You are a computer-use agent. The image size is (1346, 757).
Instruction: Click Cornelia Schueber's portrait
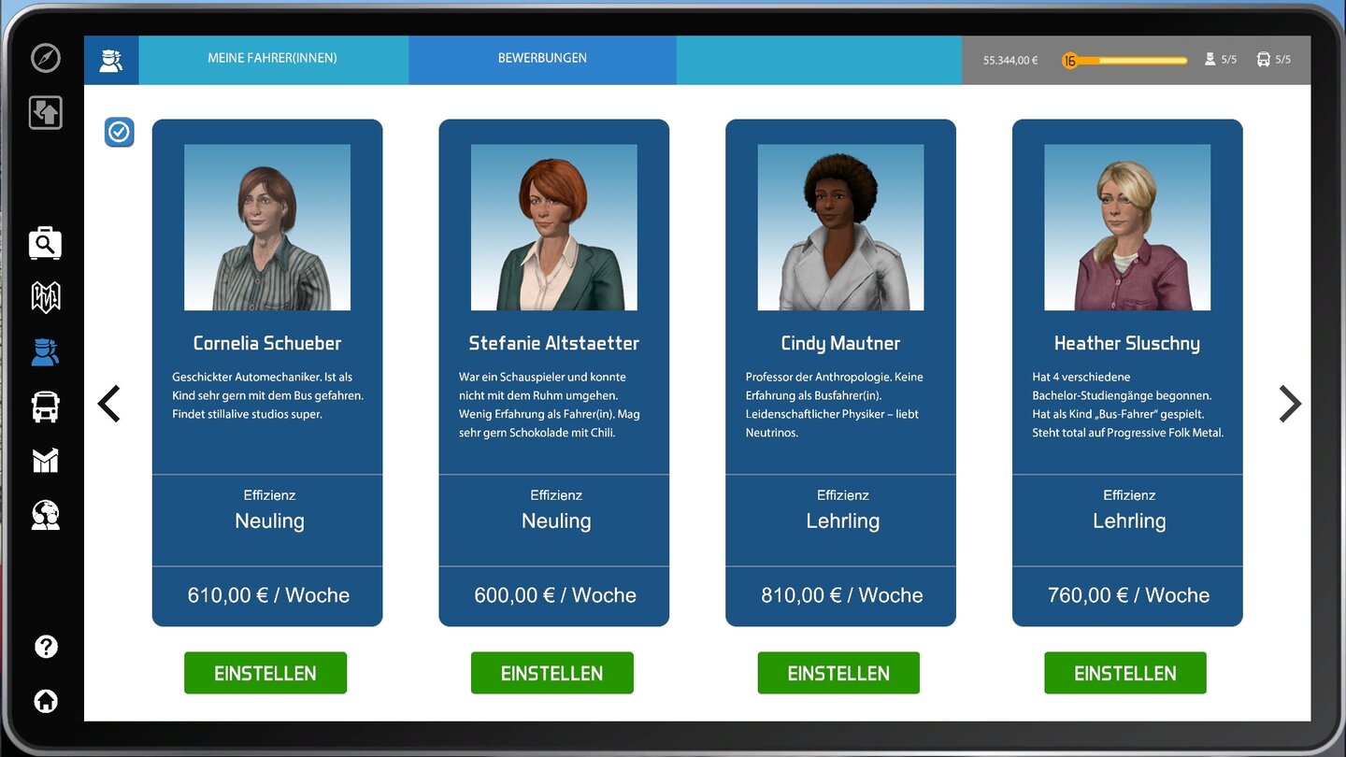(x=267, y=227)
